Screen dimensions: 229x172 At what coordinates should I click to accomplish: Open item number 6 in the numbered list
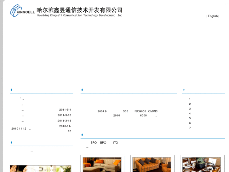pos(190,123)
